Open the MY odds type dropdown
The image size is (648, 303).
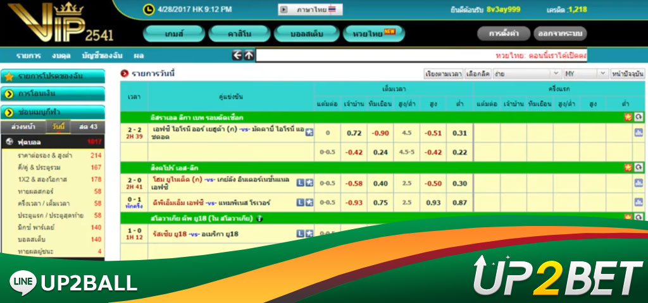tap(585, 74)
